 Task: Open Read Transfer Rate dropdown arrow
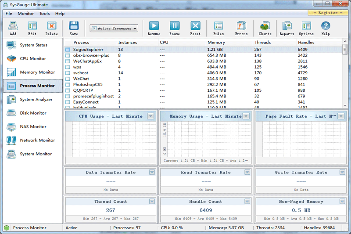[247, 172]
